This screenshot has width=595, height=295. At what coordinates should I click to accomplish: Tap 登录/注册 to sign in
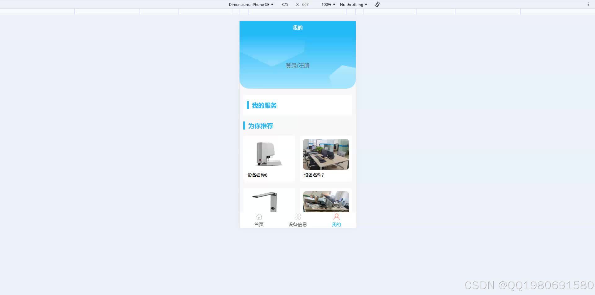point(297,66)
